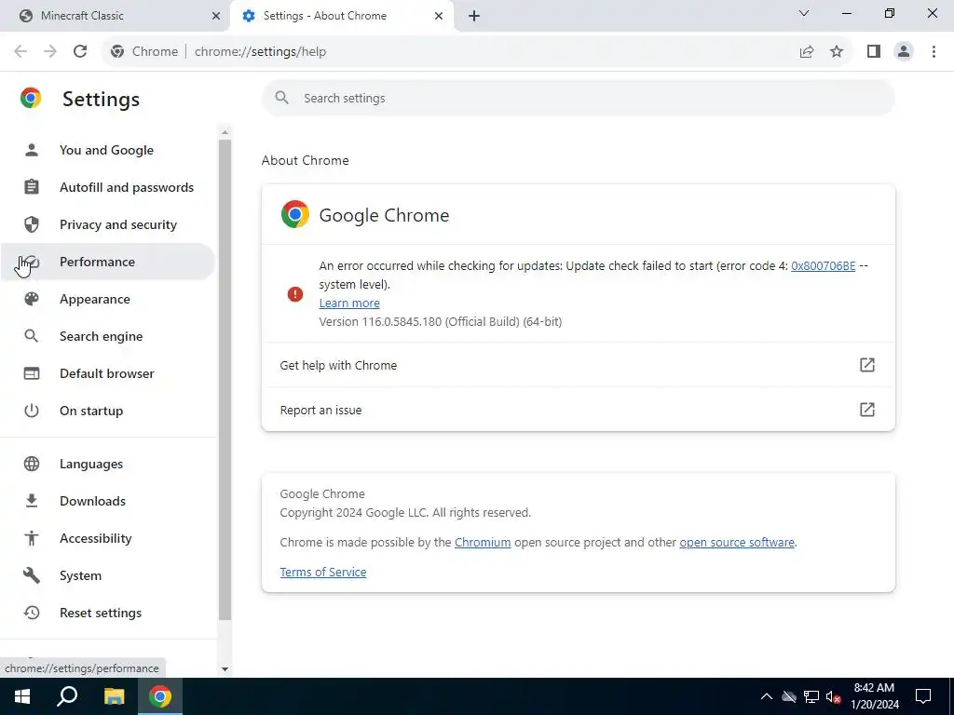Viewport: 954px width, 715px height.
Task: Click the muted volume tray icon
Action: (x=834, y=696)
